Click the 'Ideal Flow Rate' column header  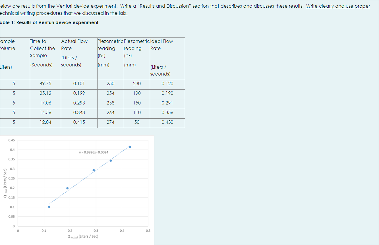(x=167, y=58)
